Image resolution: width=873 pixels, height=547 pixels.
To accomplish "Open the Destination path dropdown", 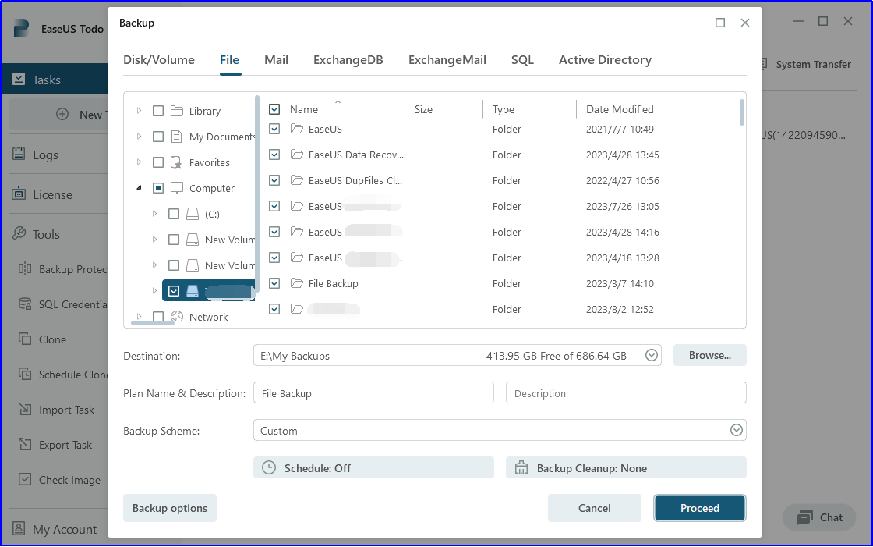I will point(652,356).
